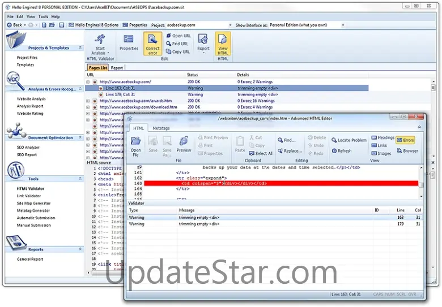
Task: Click the Tools wrench icon in the sidebar
Action: click(16, 170)
